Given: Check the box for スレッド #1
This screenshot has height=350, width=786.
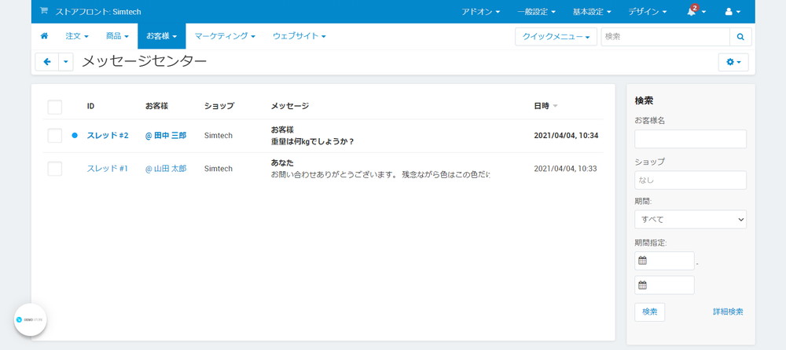Looking at the screenshot, I should 55,169.
